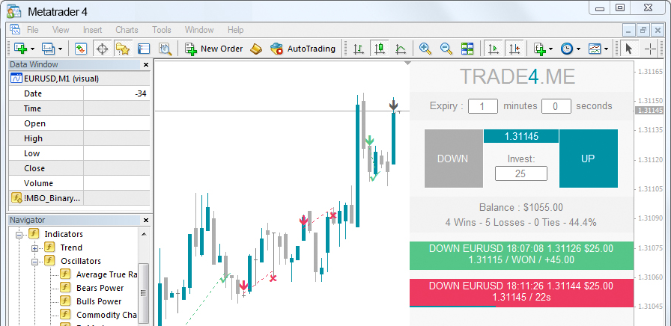Click the chart shift triangle marker
This screenshot has height=326, width=671.
pos(407,63)
